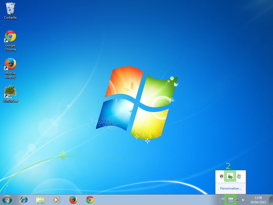Open the clock showing 12:08
This screenshot has width=273, height=205.
[258, 200]
